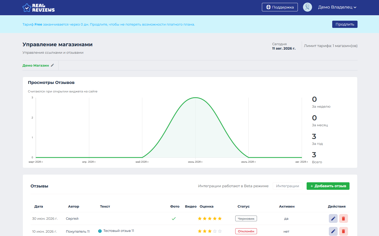Click the chart peak at июнь 2026
This screenshot has height=236, width=379.
click(x=195, y=98)
